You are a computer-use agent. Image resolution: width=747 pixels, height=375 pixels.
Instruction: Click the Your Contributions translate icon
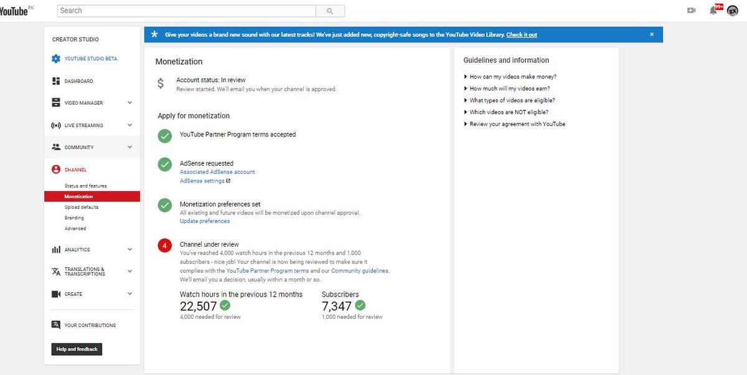[56, 325]
